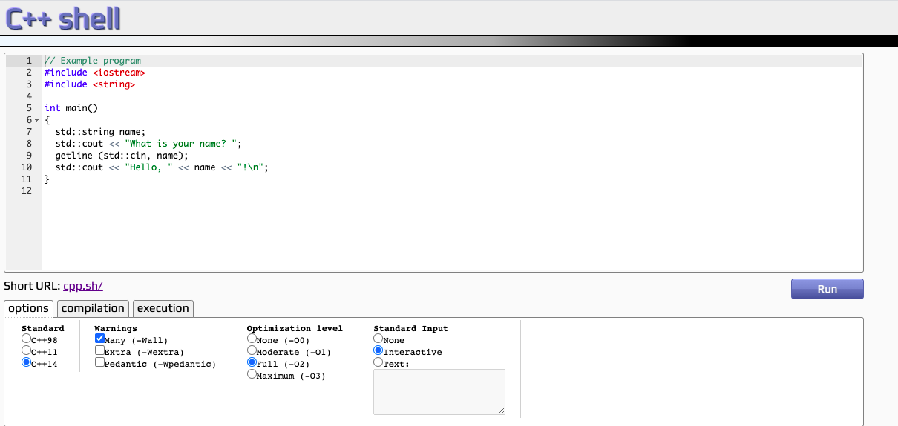
Task: Choose the C++14 standard option
Action: tap(27, 363)
